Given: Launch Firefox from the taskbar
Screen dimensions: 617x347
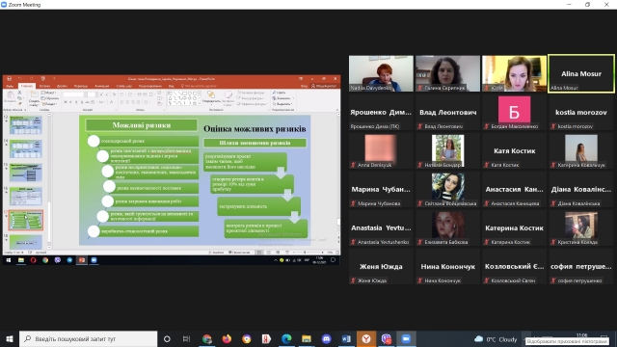Looking at the screenshot, I should 227,338.
